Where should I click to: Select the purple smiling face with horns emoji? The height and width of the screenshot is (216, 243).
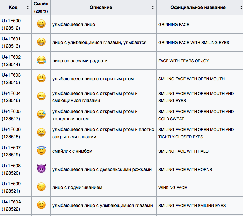41,169
